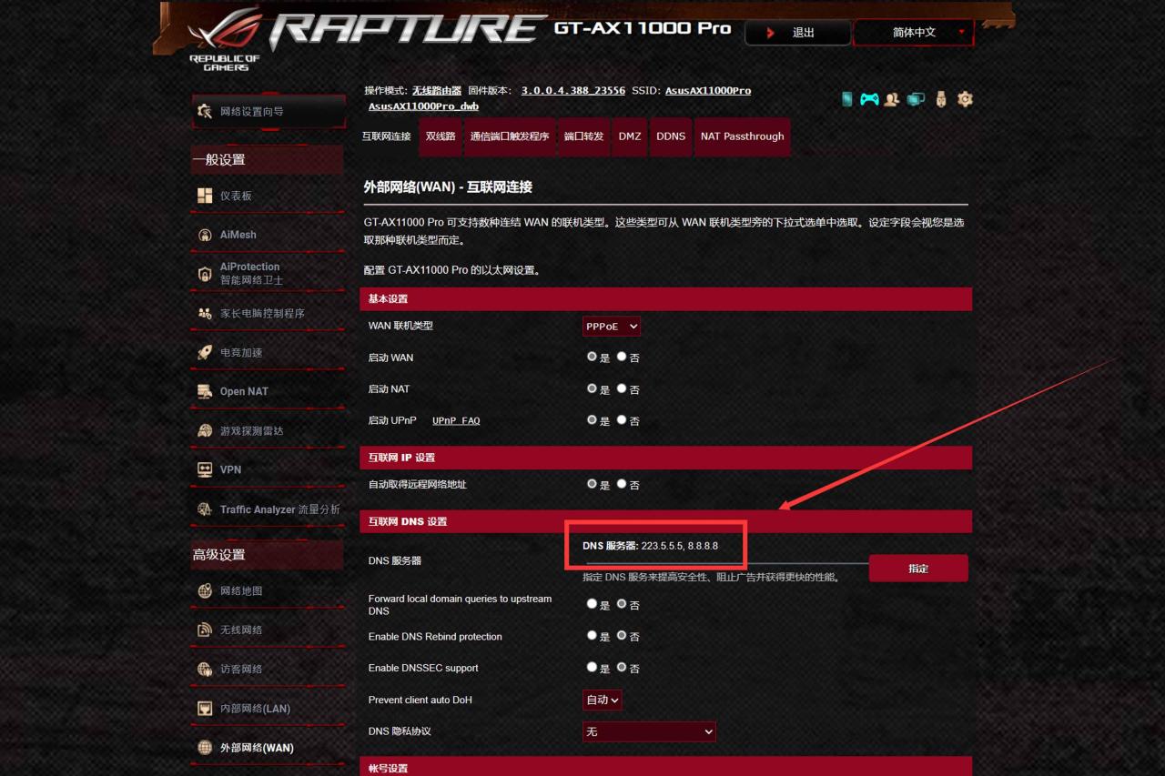
Task: Enable Forward local domain queries (是)
Action: pyautogui.click(x=592, y=604)
